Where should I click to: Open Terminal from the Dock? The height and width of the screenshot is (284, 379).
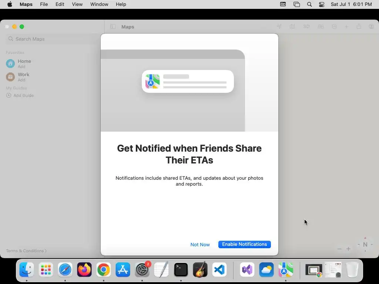181,270
